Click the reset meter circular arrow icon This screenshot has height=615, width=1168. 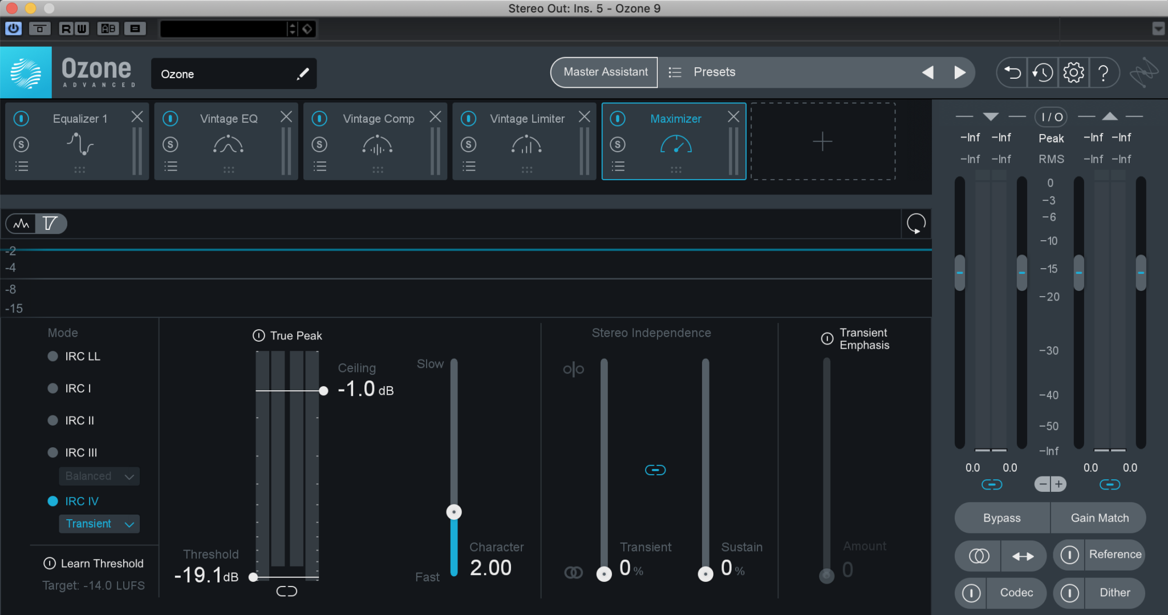[916, 224]
